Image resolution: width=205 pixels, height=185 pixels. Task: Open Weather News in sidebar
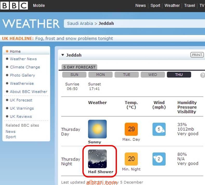click(x=23, y=59)
